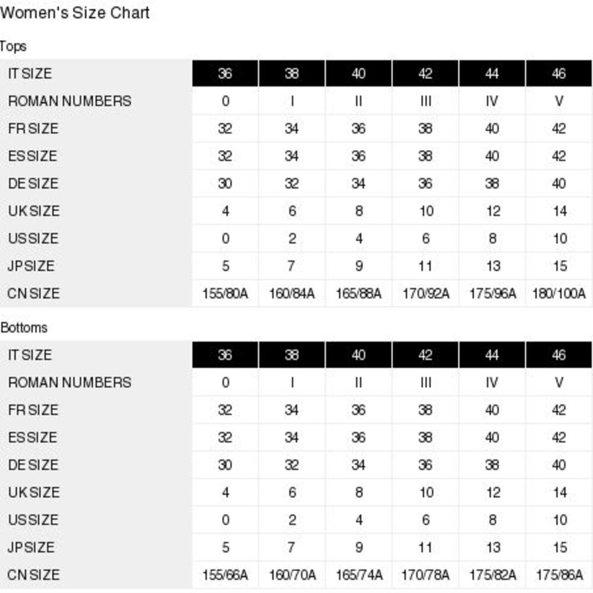
Task: Click Tops JP size 11 cell
Action: pyautogui.click(x=425, y=266)
